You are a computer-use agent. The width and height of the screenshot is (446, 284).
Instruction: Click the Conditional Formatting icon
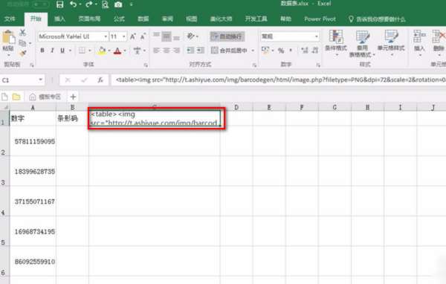[336, 42]
